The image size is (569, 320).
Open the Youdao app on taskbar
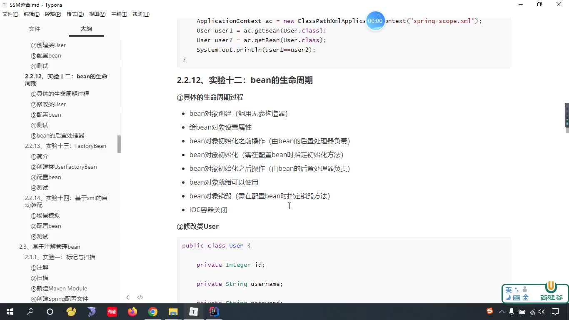click(x=112, y=312)
